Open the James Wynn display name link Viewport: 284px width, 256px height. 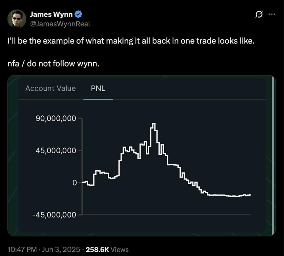[51, 14]
